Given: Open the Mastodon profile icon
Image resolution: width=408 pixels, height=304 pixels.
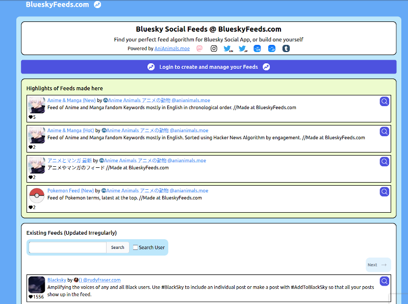Looking at the screenshot, I should point(199,48).
